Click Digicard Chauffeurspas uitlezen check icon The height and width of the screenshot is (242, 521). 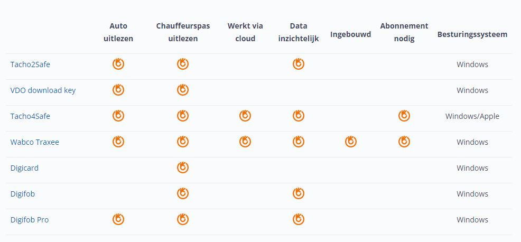pyautogui.click(x=183, y=167)
